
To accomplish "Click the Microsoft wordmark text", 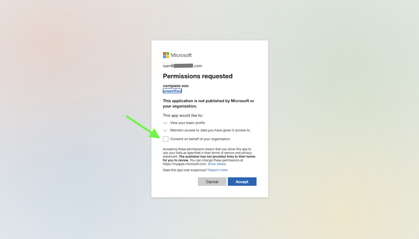I will coord(181,55).
